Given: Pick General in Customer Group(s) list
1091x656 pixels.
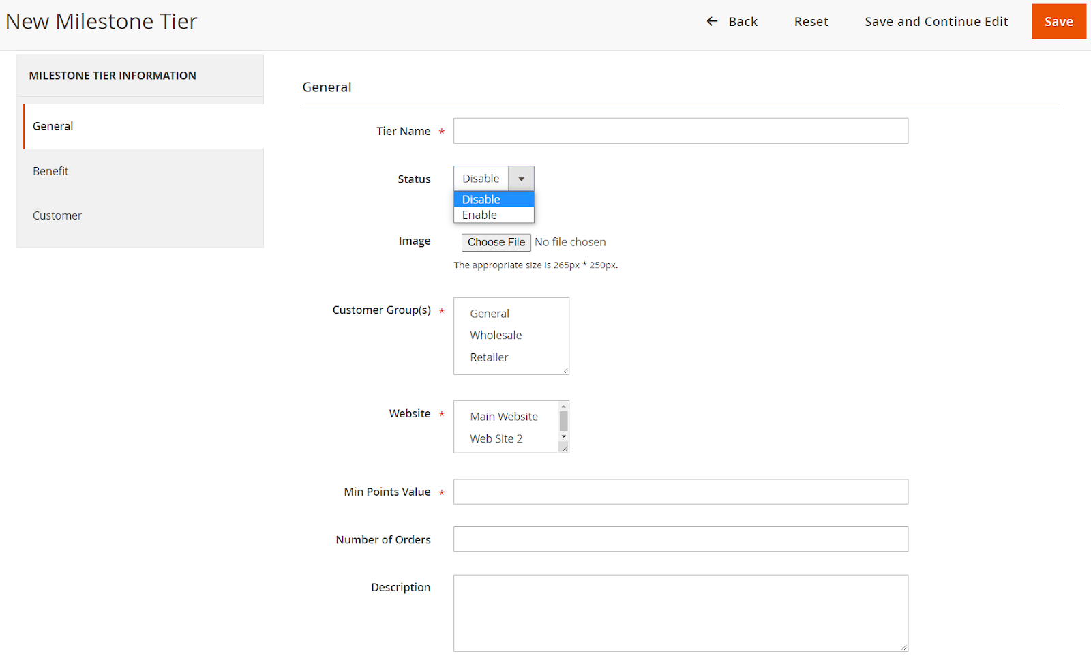Looking at the screenshot, I should pos(490,314).
